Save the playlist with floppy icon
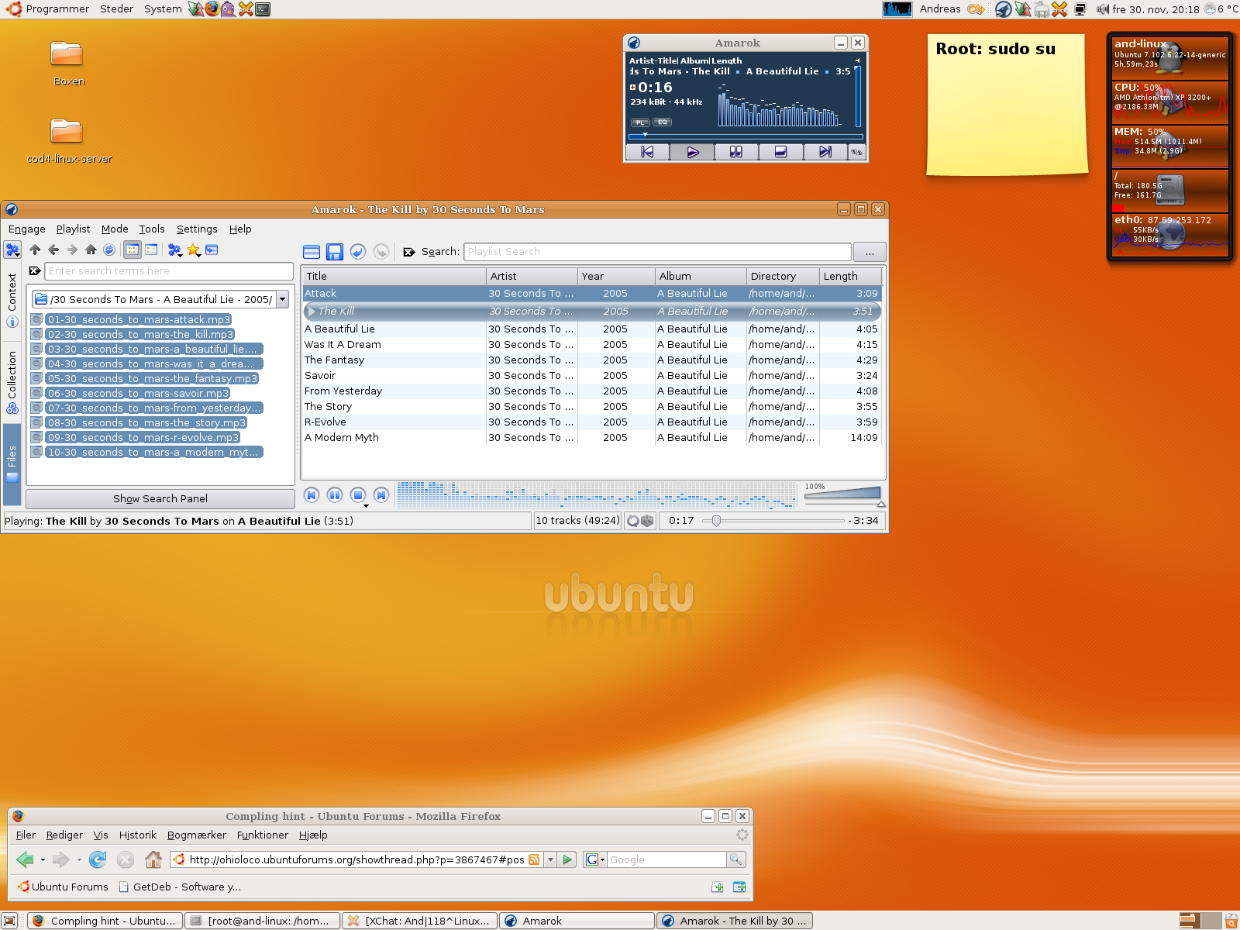This screenshot has height=930, width=1240. pos(335,251)
